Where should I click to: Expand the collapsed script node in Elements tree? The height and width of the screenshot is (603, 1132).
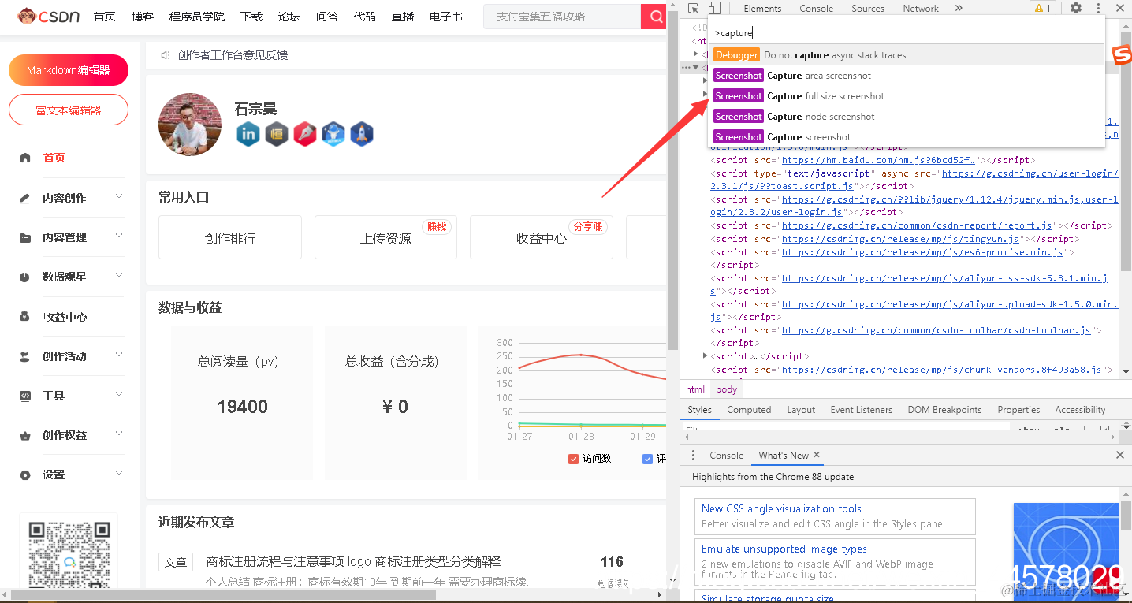[x=705, y=356]
